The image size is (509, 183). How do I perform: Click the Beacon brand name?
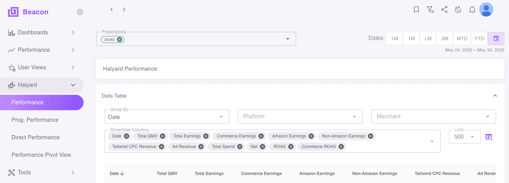click(36, 12)
